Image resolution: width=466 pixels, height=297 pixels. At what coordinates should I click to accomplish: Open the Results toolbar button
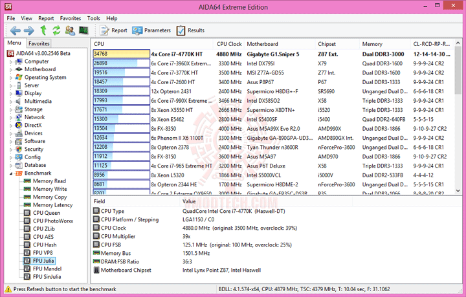point(190,30)
